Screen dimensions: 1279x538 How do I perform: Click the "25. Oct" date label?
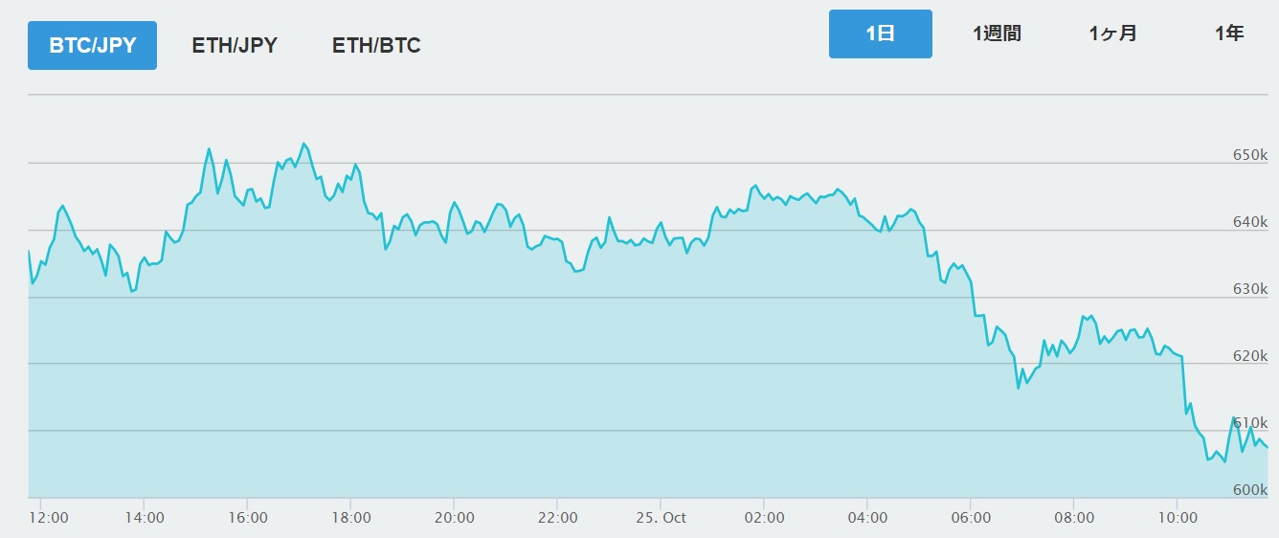(x=662, y=518)
